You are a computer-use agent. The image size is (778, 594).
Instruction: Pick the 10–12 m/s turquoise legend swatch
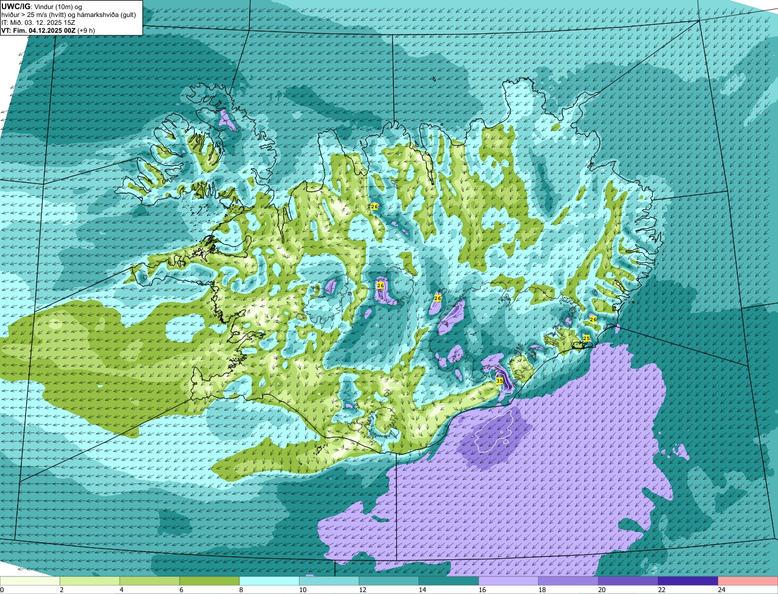point(329,581)
